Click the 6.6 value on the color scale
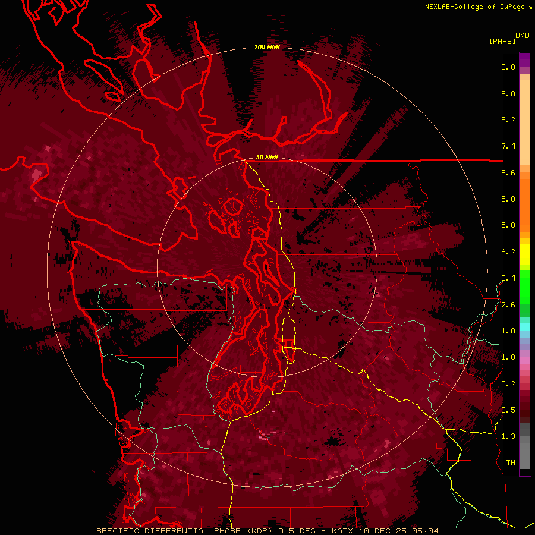 (508, 173)
